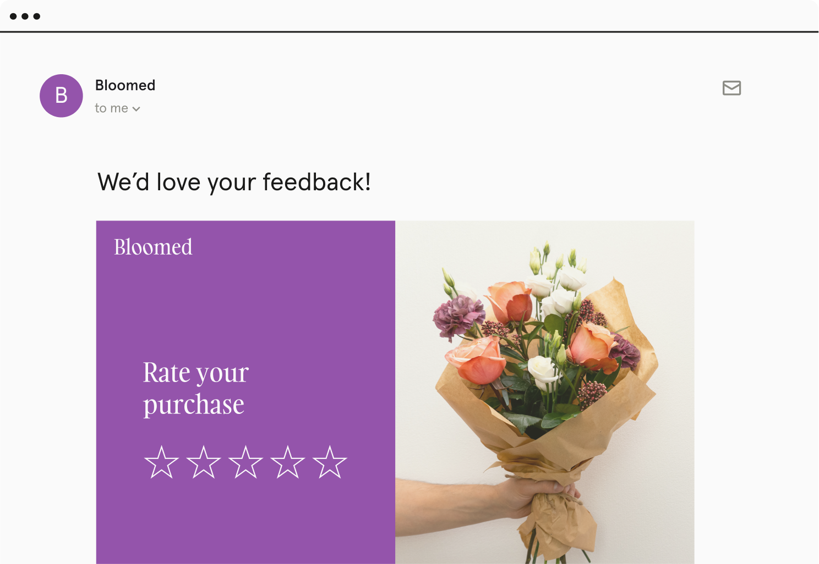Screen dimensions: 819x564
Task: Choose the fourth rating star
Action: click(x=287, y=462)
